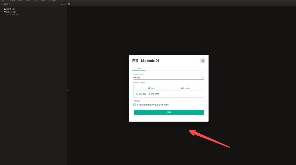This screenshot has height=165, width=296.
Task: Select the 收藏夹 (0) folder row
Action: (9, 9)
